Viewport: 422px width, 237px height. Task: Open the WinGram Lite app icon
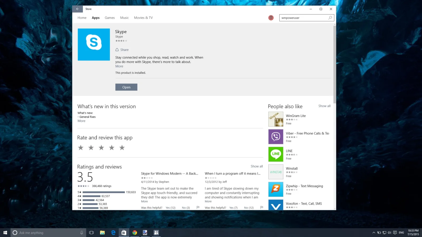coord(276,119)
